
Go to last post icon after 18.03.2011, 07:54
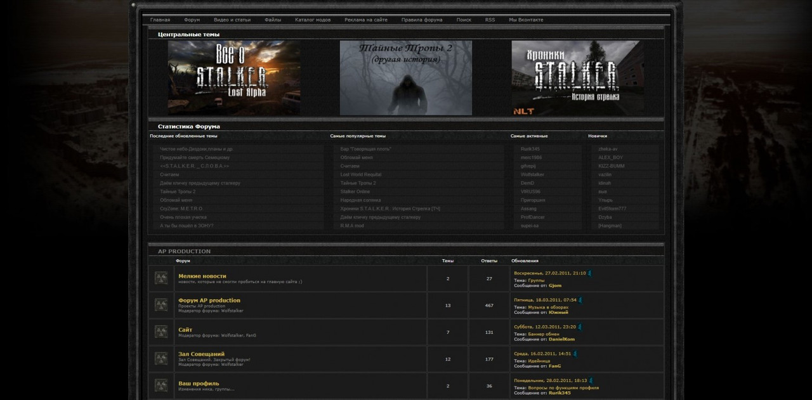[x=580, y=300]
